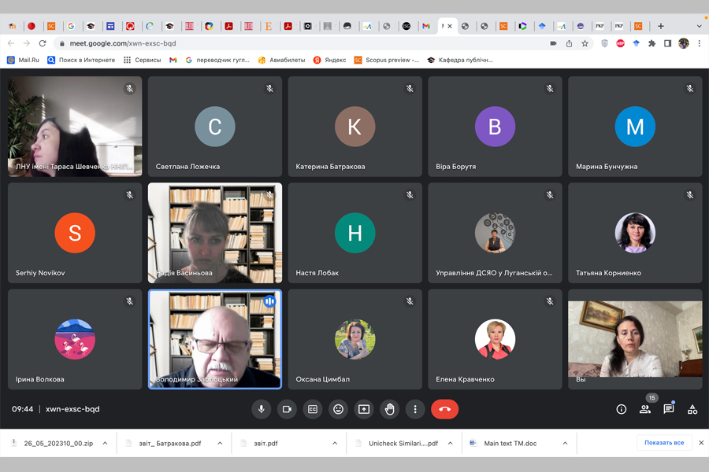The width and height of the screenshot is (709, 472).
Task: Leave the call with the red hang-up button
Action: pyautogui.click(x=444, y=409)
